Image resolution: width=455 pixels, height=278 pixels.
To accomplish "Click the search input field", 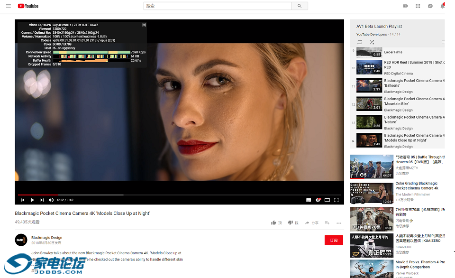I will pyautogui.click(x=217, y=6).
